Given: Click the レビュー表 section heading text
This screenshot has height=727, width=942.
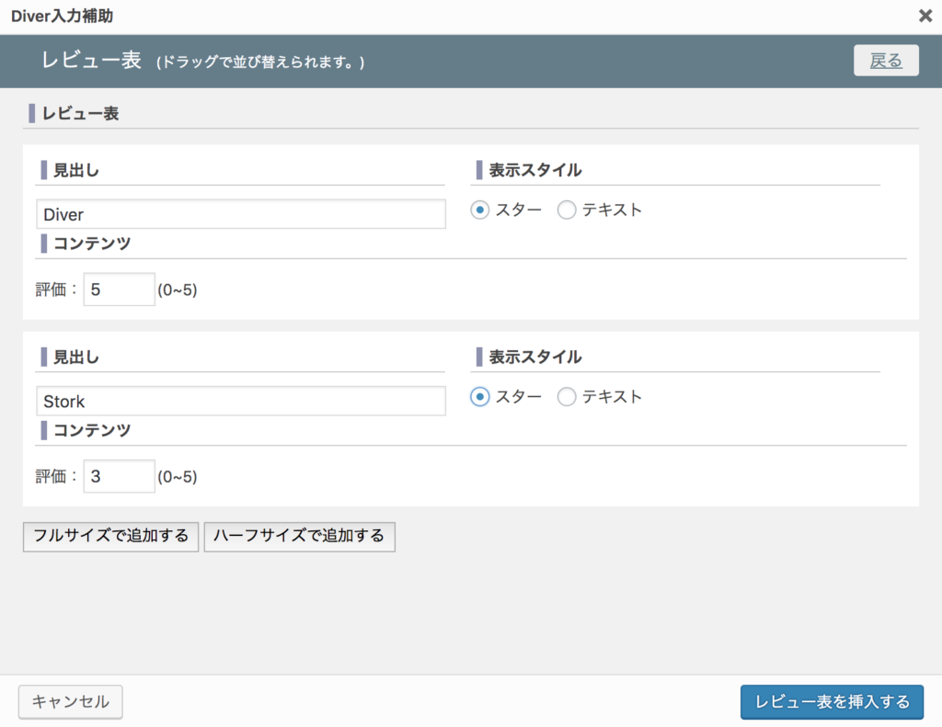Looking at the screenshot, I should point(80,113).
